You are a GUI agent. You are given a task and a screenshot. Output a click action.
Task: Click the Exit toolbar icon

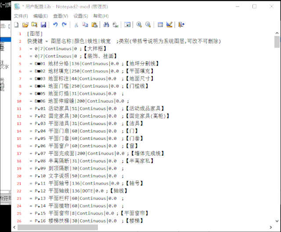pyautogui.click(x=181, y=25)
